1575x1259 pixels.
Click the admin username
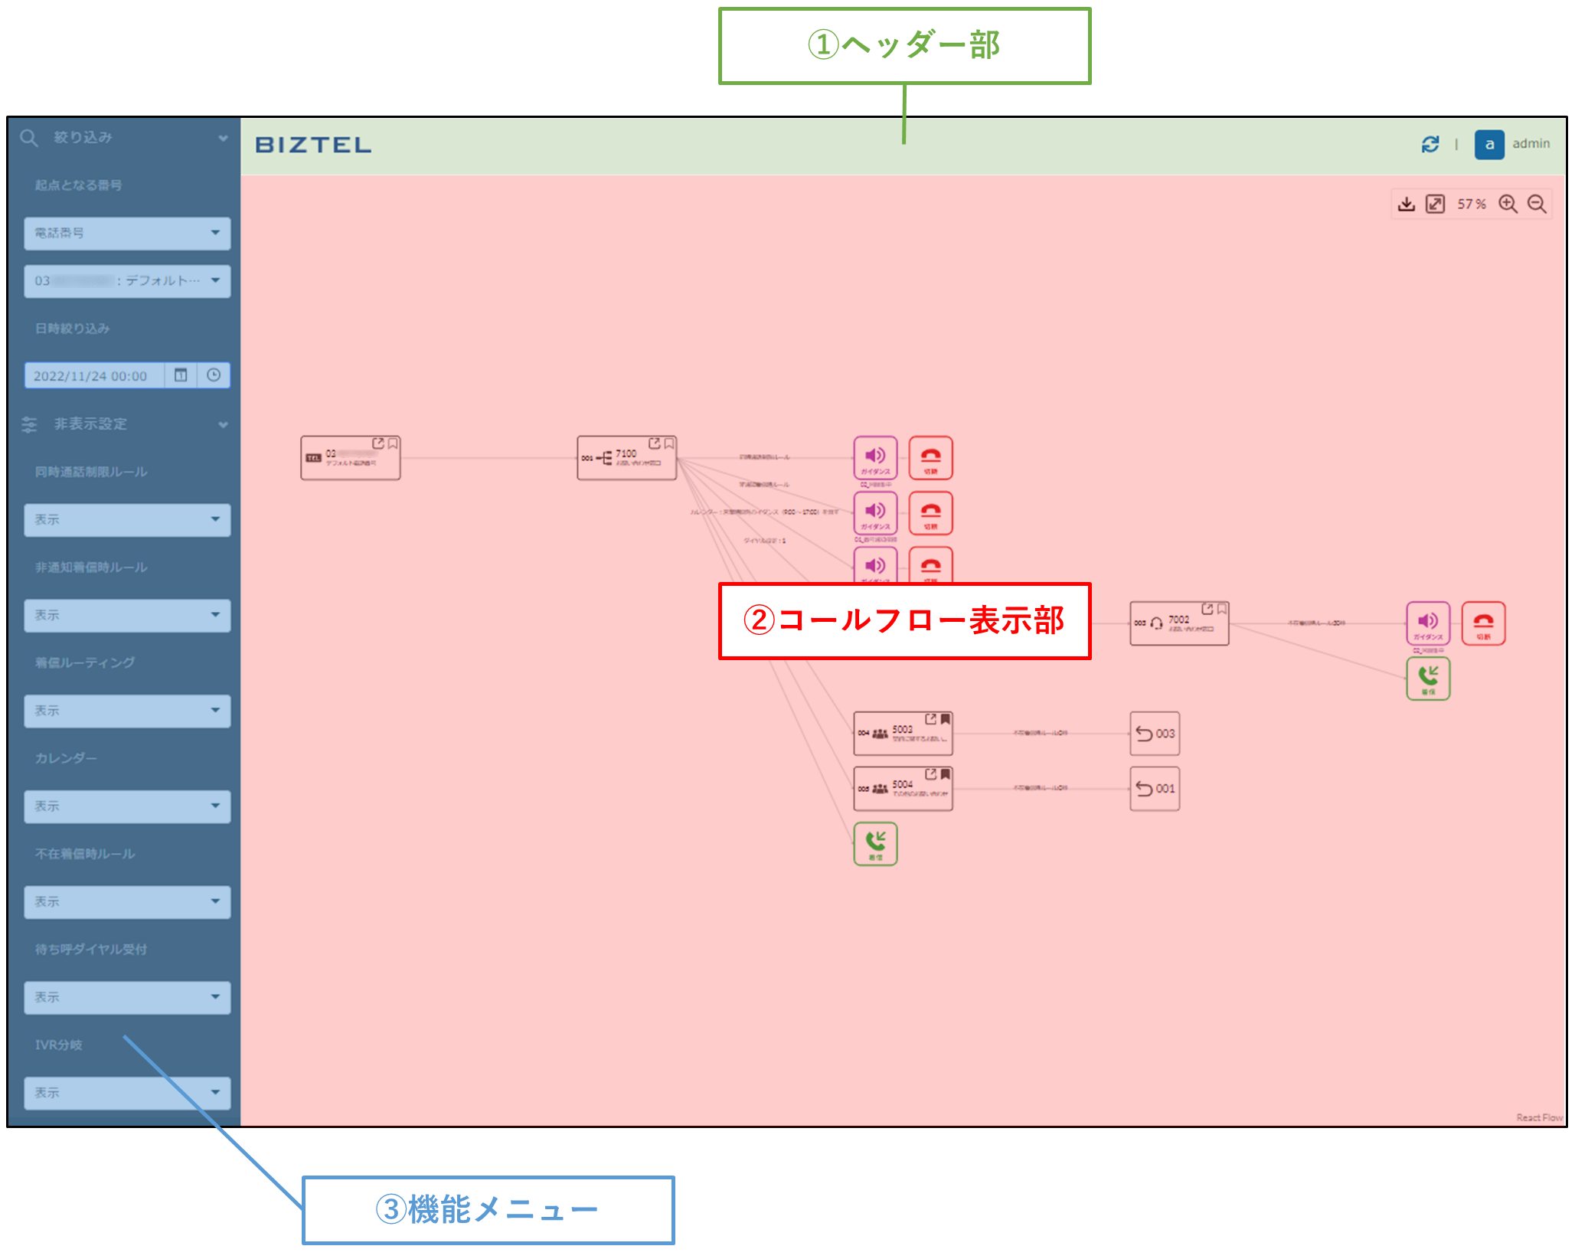pyautogui.click(x=1531, y=143)
